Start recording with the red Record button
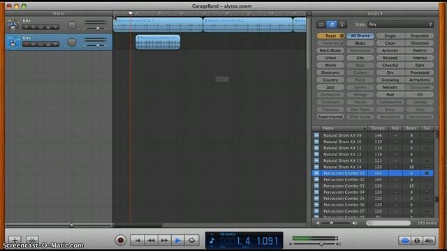This screenshot has height=251, width=447. tap(120, 241)
